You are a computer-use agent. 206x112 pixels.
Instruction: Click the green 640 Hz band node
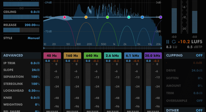(107, 17)
